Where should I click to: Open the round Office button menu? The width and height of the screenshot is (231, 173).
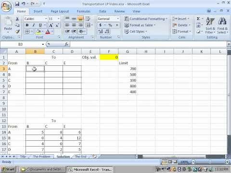[6, 6]
